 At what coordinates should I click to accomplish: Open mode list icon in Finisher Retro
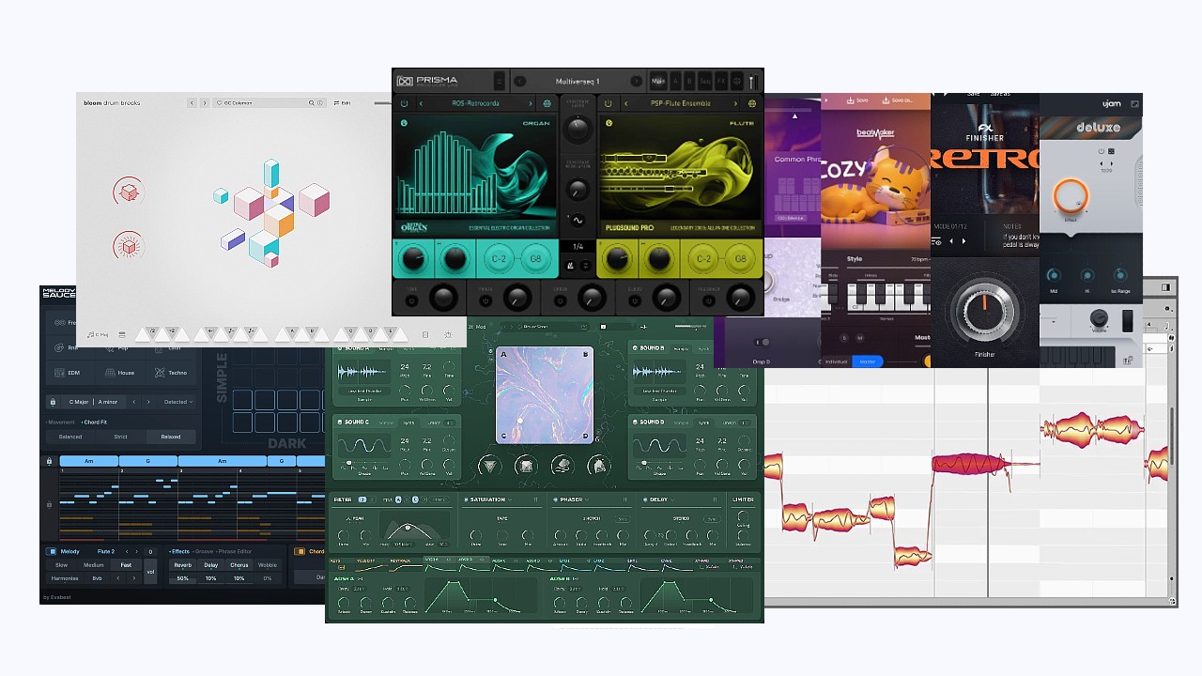tap(937, 241)
